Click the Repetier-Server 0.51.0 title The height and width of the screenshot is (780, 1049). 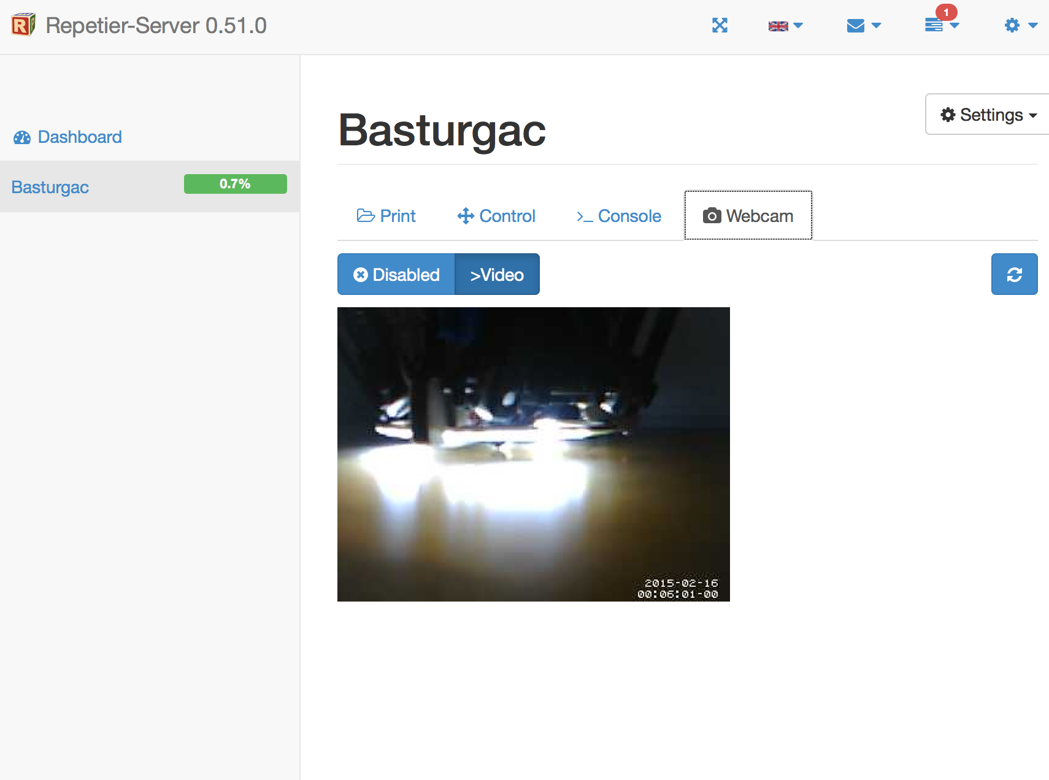tap(156, 26)
